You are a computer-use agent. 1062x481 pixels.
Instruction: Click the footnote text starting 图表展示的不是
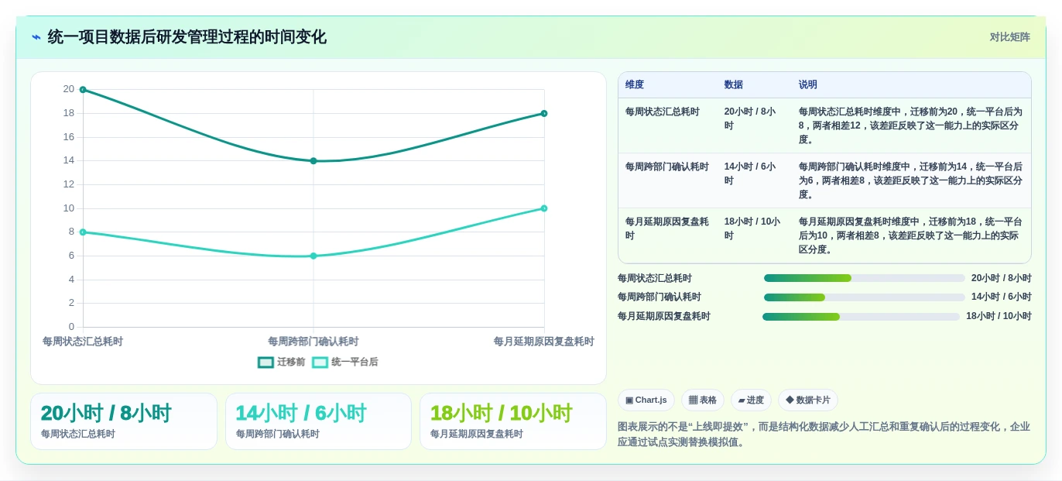coord(824,435)
